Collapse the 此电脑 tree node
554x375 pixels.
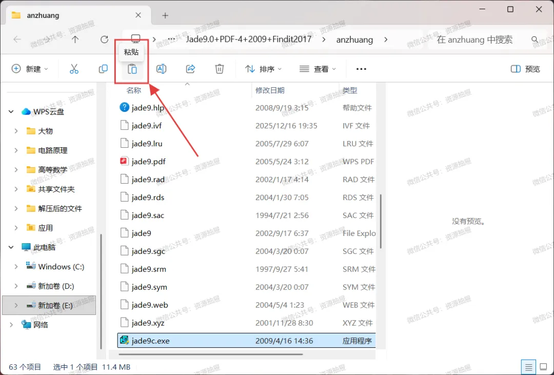11,247
